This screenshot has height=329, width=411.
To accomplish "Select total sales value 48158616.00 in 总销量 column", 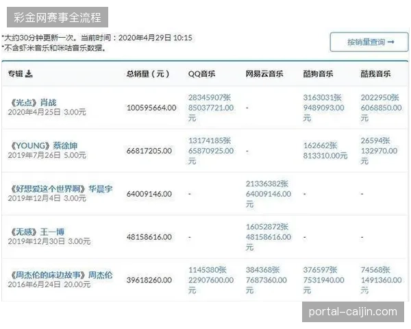I will [x=149, y=237].
